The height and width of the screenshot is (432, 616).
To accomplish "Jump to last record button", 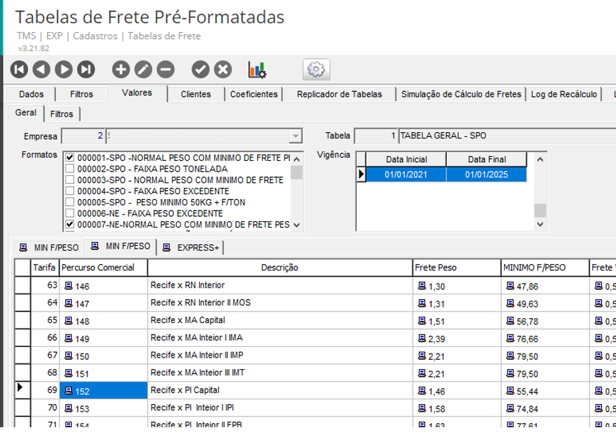I will pos(86,70).
